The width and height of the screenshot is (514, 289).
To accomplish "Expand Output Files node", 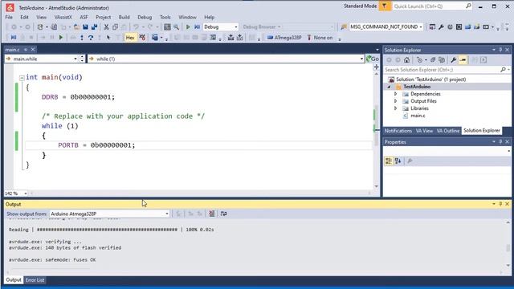I will (x=395, y=101).
